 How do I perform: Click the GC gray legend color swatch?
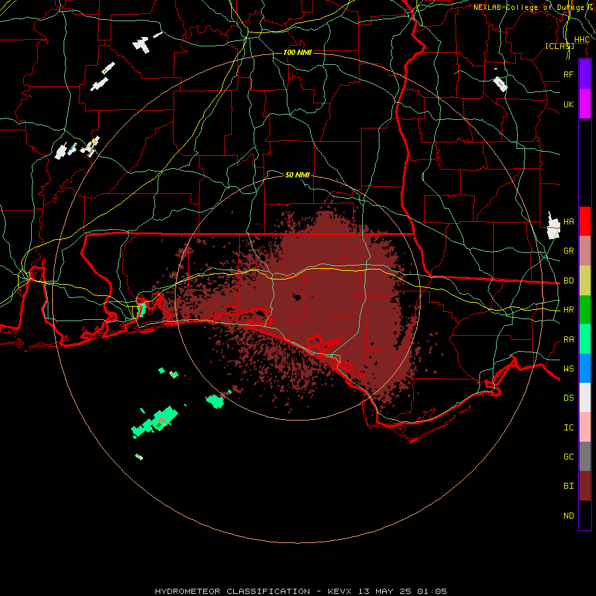(x=585, y=456)
